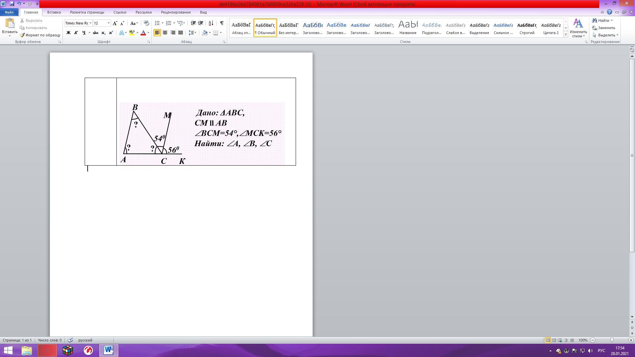Toggle Strikethrough formatting
The image size is (635, 357).
point(96,33)
